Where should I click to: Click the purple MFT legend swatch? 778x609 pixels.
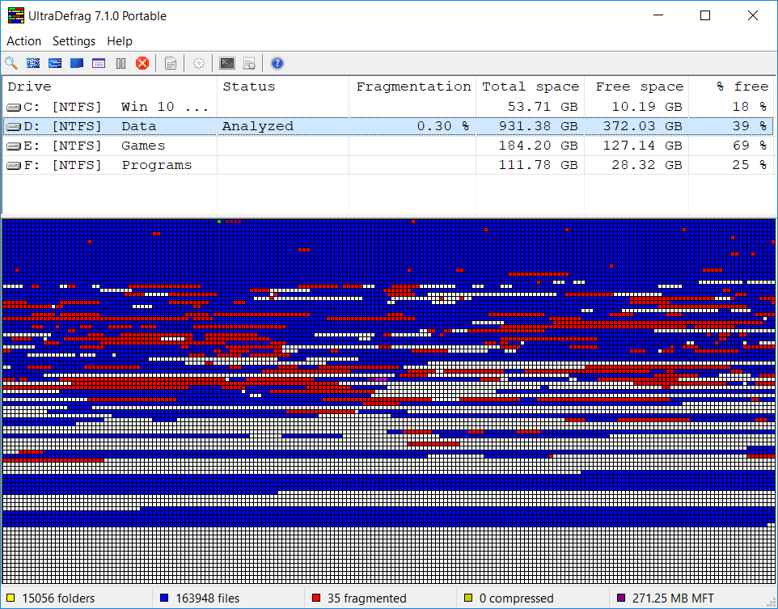[621, 598]
